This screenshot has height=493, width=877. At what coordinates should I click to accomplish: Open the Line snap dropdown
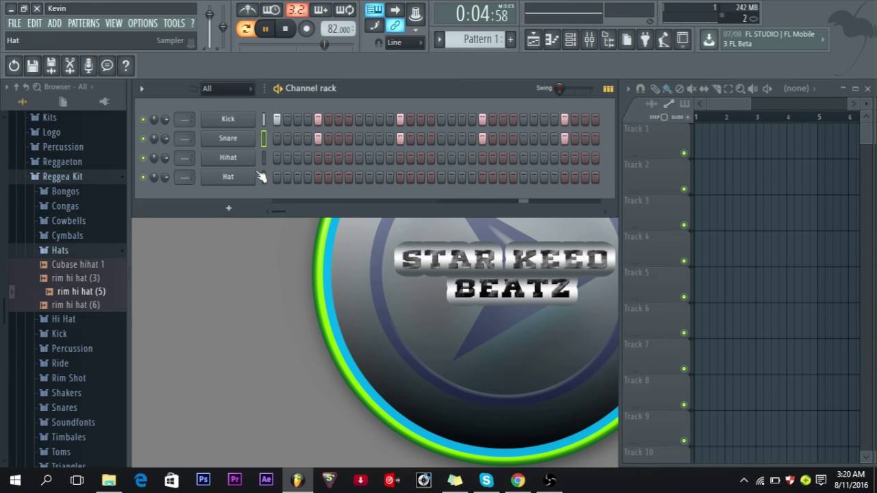(x=405, y=42)
